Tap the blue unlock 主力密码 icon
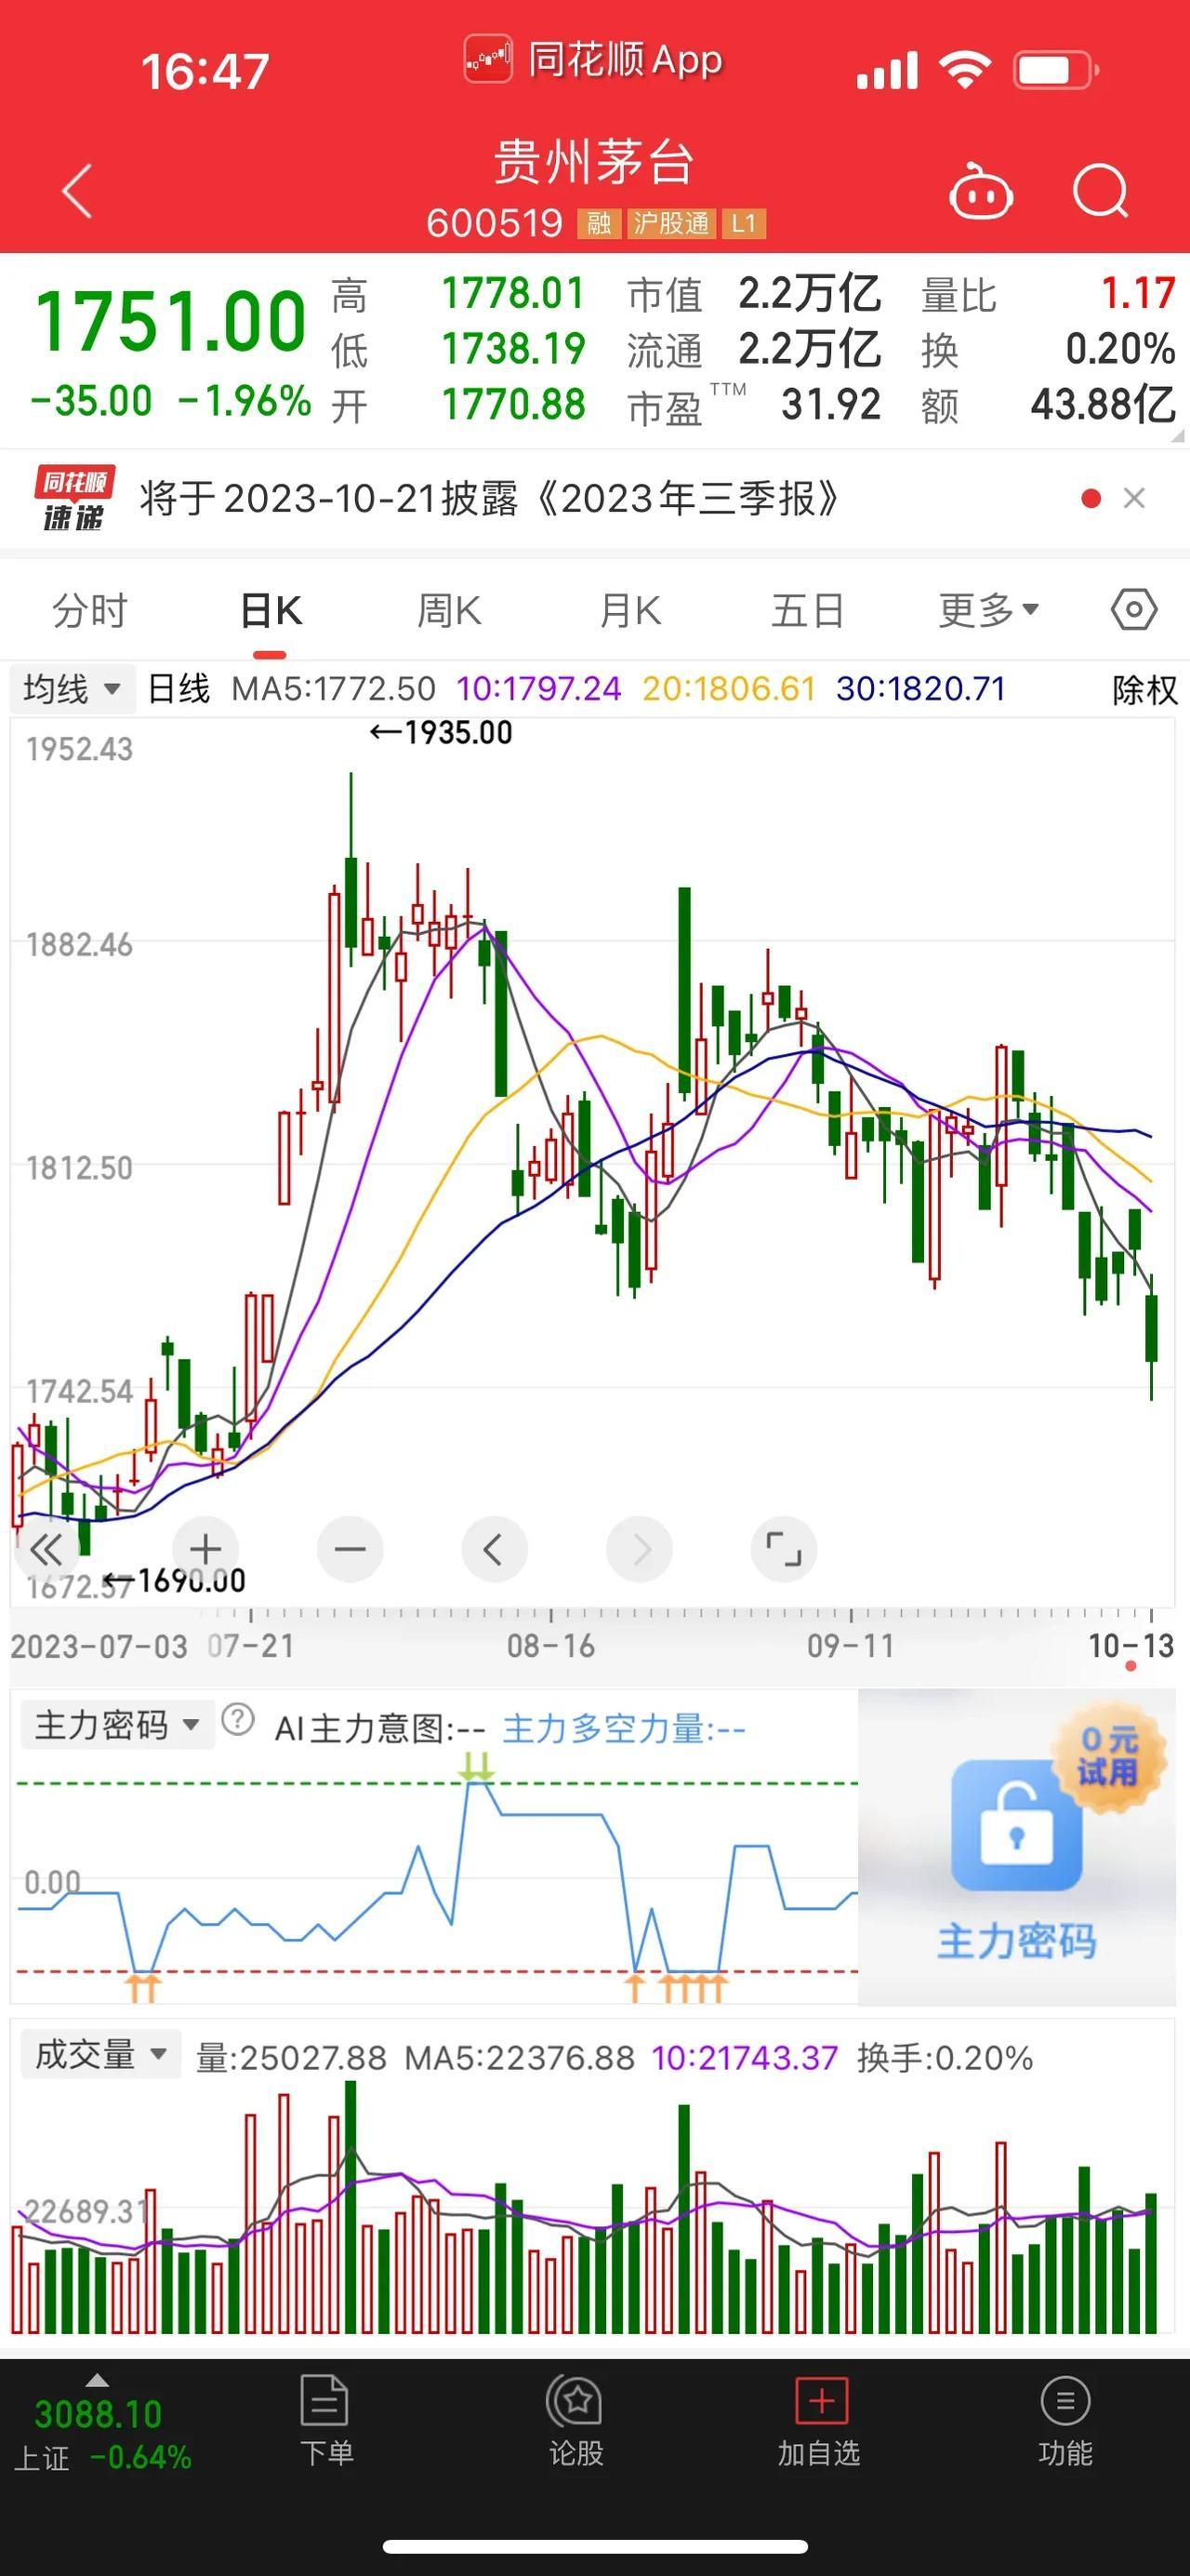This screenshot has height=2576, width=1190. pos(1016,1826)
